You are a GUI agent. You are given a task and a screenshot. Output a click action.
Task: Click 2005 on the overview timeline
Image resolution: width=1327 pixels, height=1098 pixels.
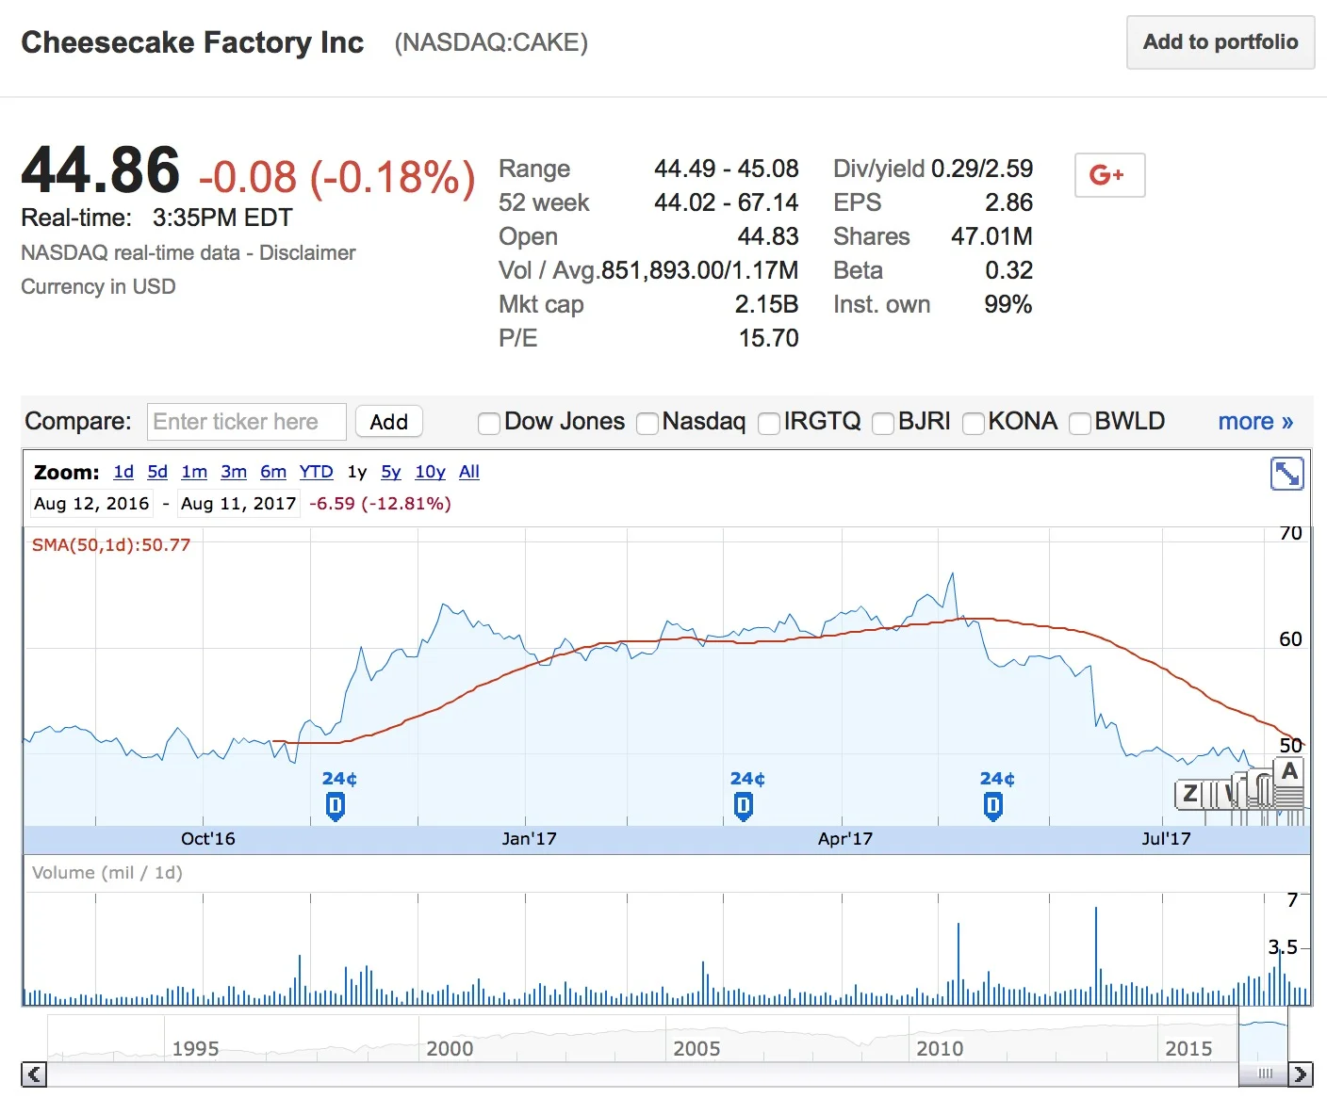696,1048
